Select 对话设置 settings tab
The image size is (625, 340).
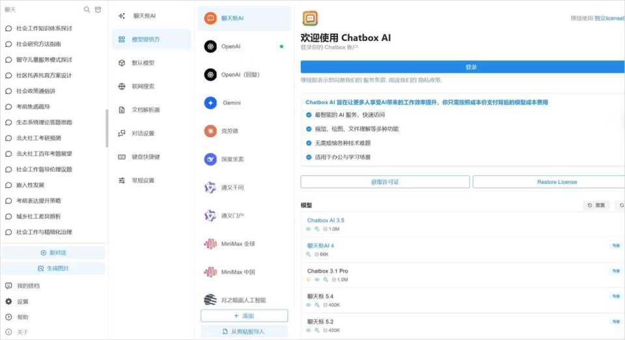pos(152,133)
